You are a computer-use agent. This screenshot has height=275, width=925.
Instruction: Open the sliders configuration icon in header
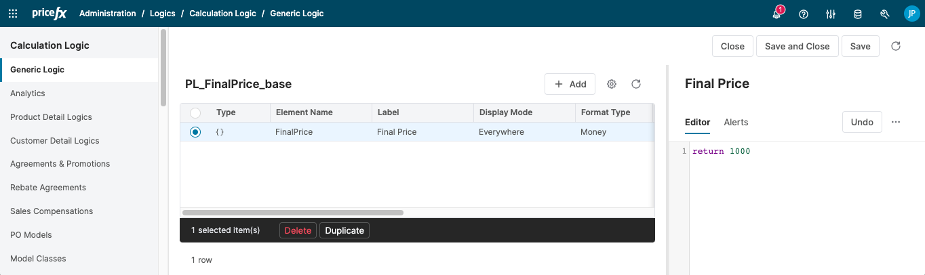(x=831, y=14)
